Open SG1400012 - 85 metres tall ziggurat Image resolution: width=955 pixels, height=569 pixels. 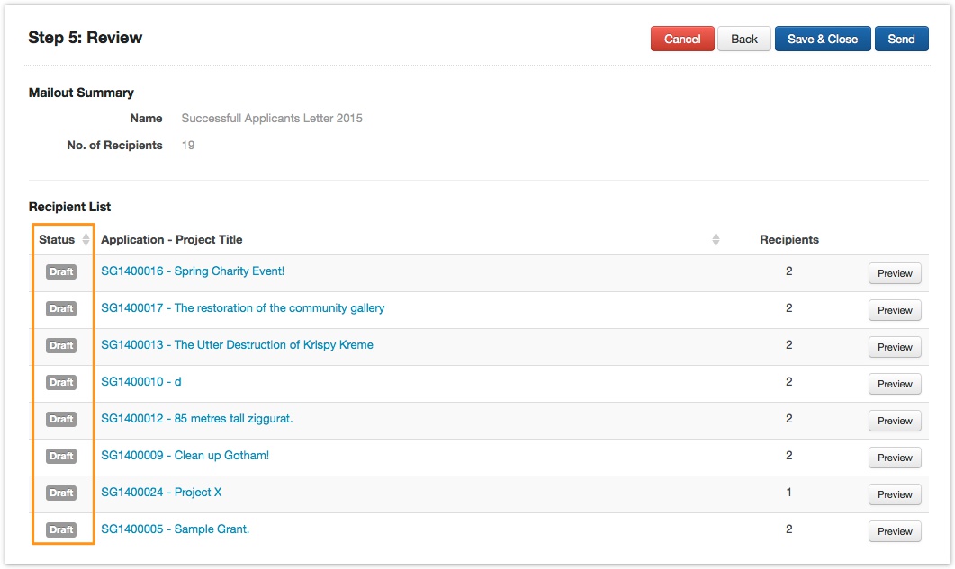click(x=197, y=419)
